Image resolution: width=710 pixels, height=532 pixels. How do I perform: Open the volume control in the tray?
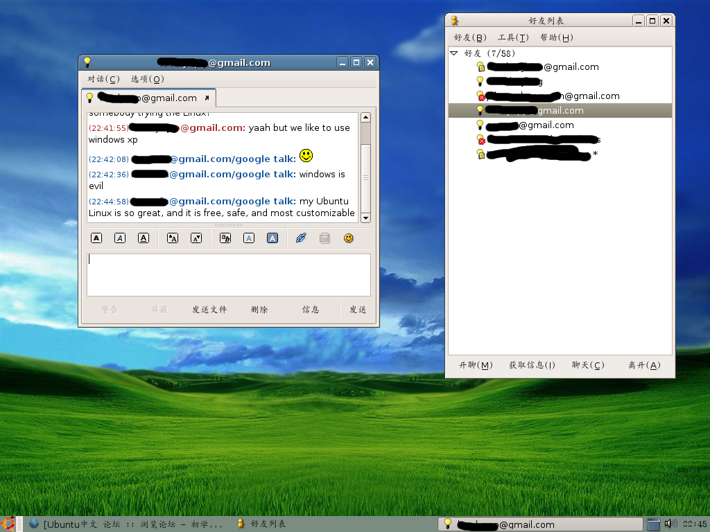[x=670, y=524]
